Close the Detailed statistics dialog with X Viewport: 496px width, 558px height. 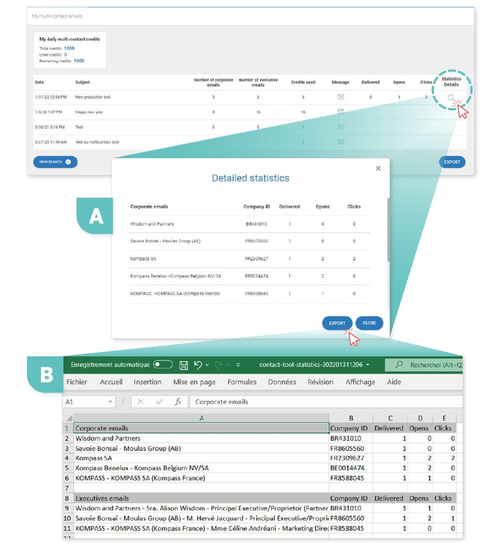[x=378, y=168]
